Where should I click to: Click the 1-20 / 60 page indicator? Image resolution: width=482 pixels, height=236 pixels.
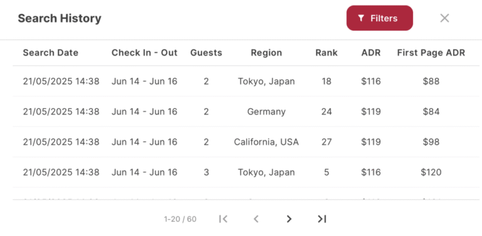point(180,219)
